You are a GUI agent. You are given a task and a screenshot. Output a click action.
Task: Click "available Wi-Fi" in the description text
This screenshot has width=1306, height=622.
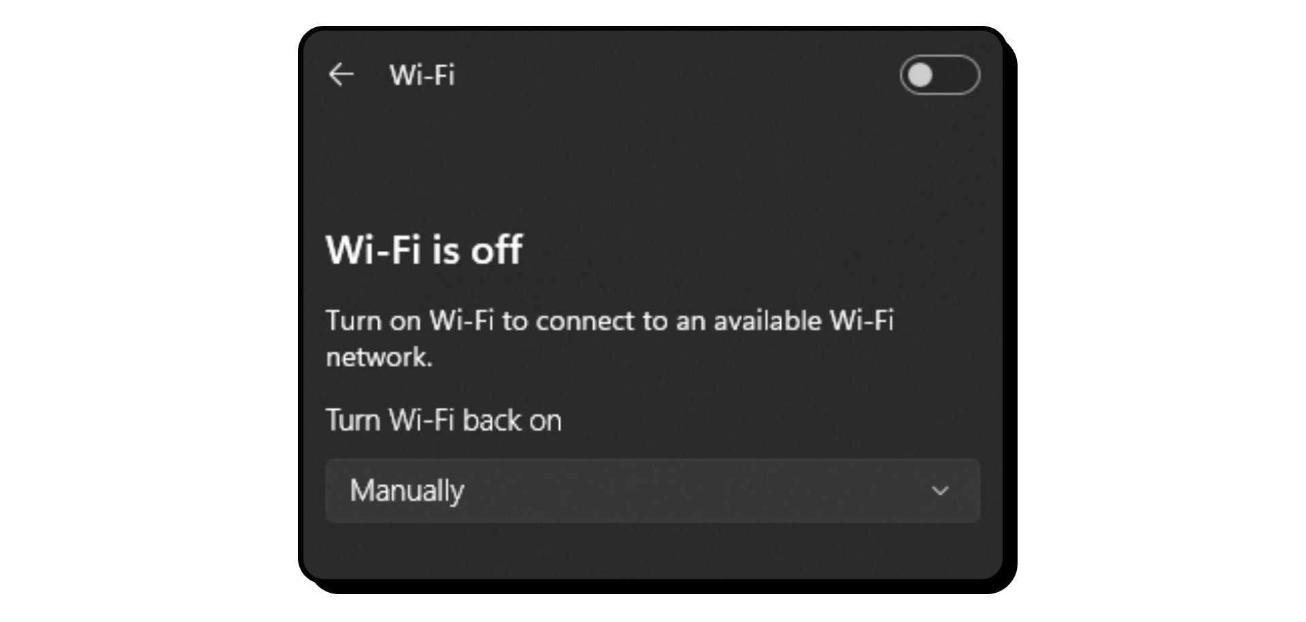pyautogui.click(x=803, y=320)
